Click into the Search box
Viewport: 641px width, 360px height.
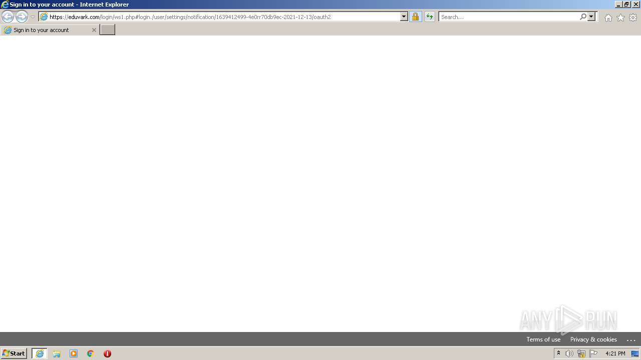509,17
